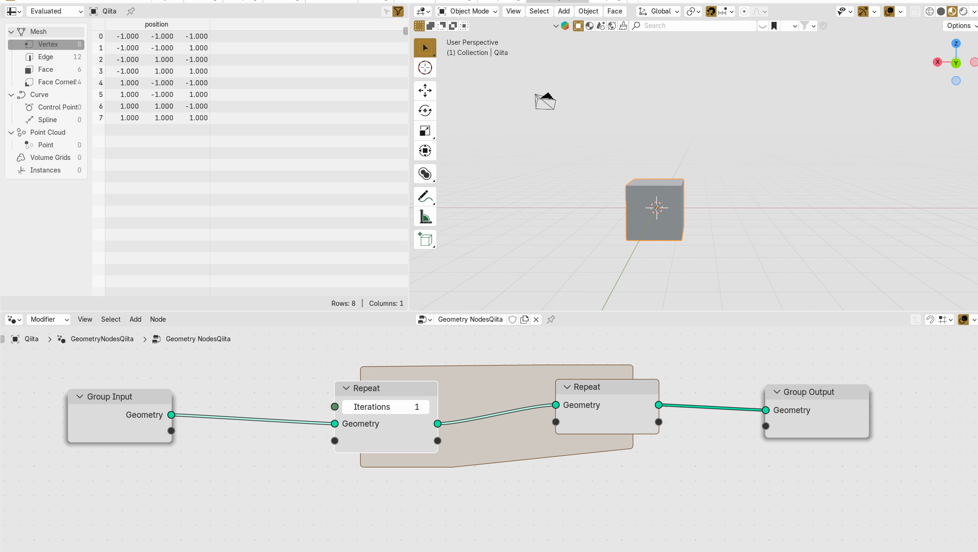The image size is (978, 552).
Task: Click the pin icon in node editor header
Action: click(551, 319)
